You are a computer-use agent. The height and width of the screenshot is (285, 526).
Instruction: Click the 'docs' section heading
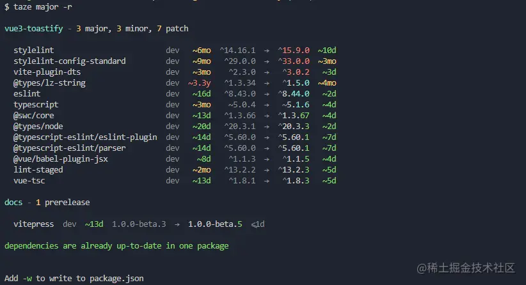13,202
